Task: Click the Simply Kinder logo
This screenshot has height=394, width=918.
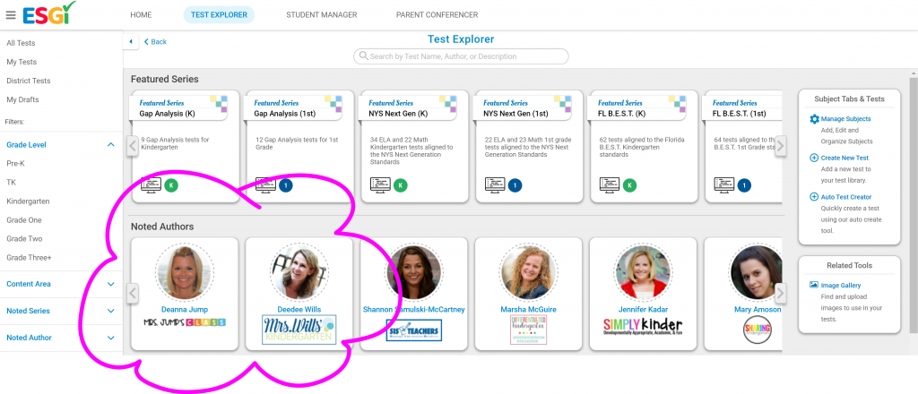Action: tap(643, 326)
